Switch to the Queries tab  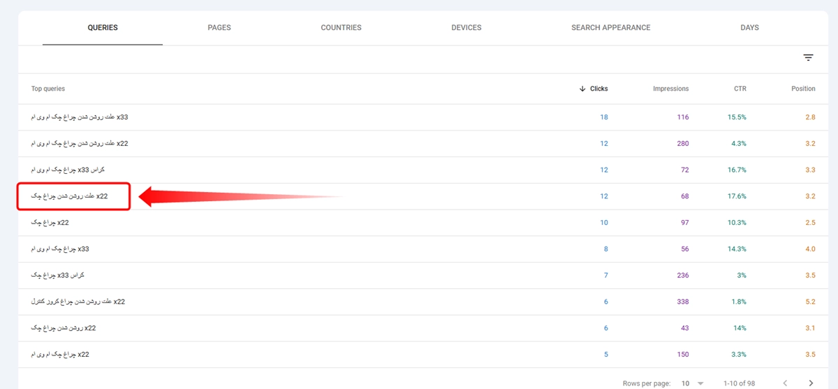(x=103, y=28)
